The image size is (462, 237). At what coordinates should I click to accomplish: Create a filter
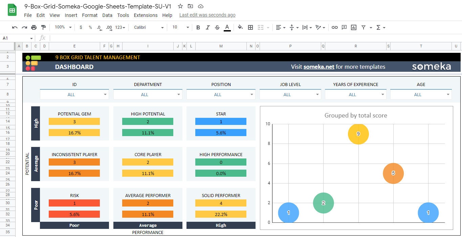[364, 27]
